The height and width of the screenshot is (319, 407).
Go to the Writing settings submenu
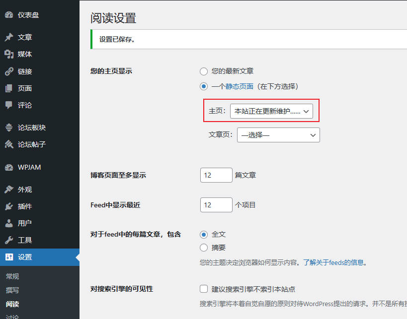tap(12, 290)
